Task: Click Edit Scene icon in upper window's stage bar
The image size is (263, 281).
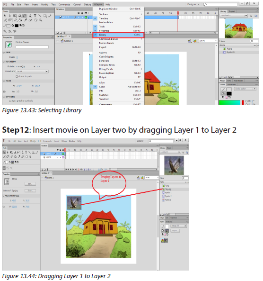Action: (x=190, y=41)
